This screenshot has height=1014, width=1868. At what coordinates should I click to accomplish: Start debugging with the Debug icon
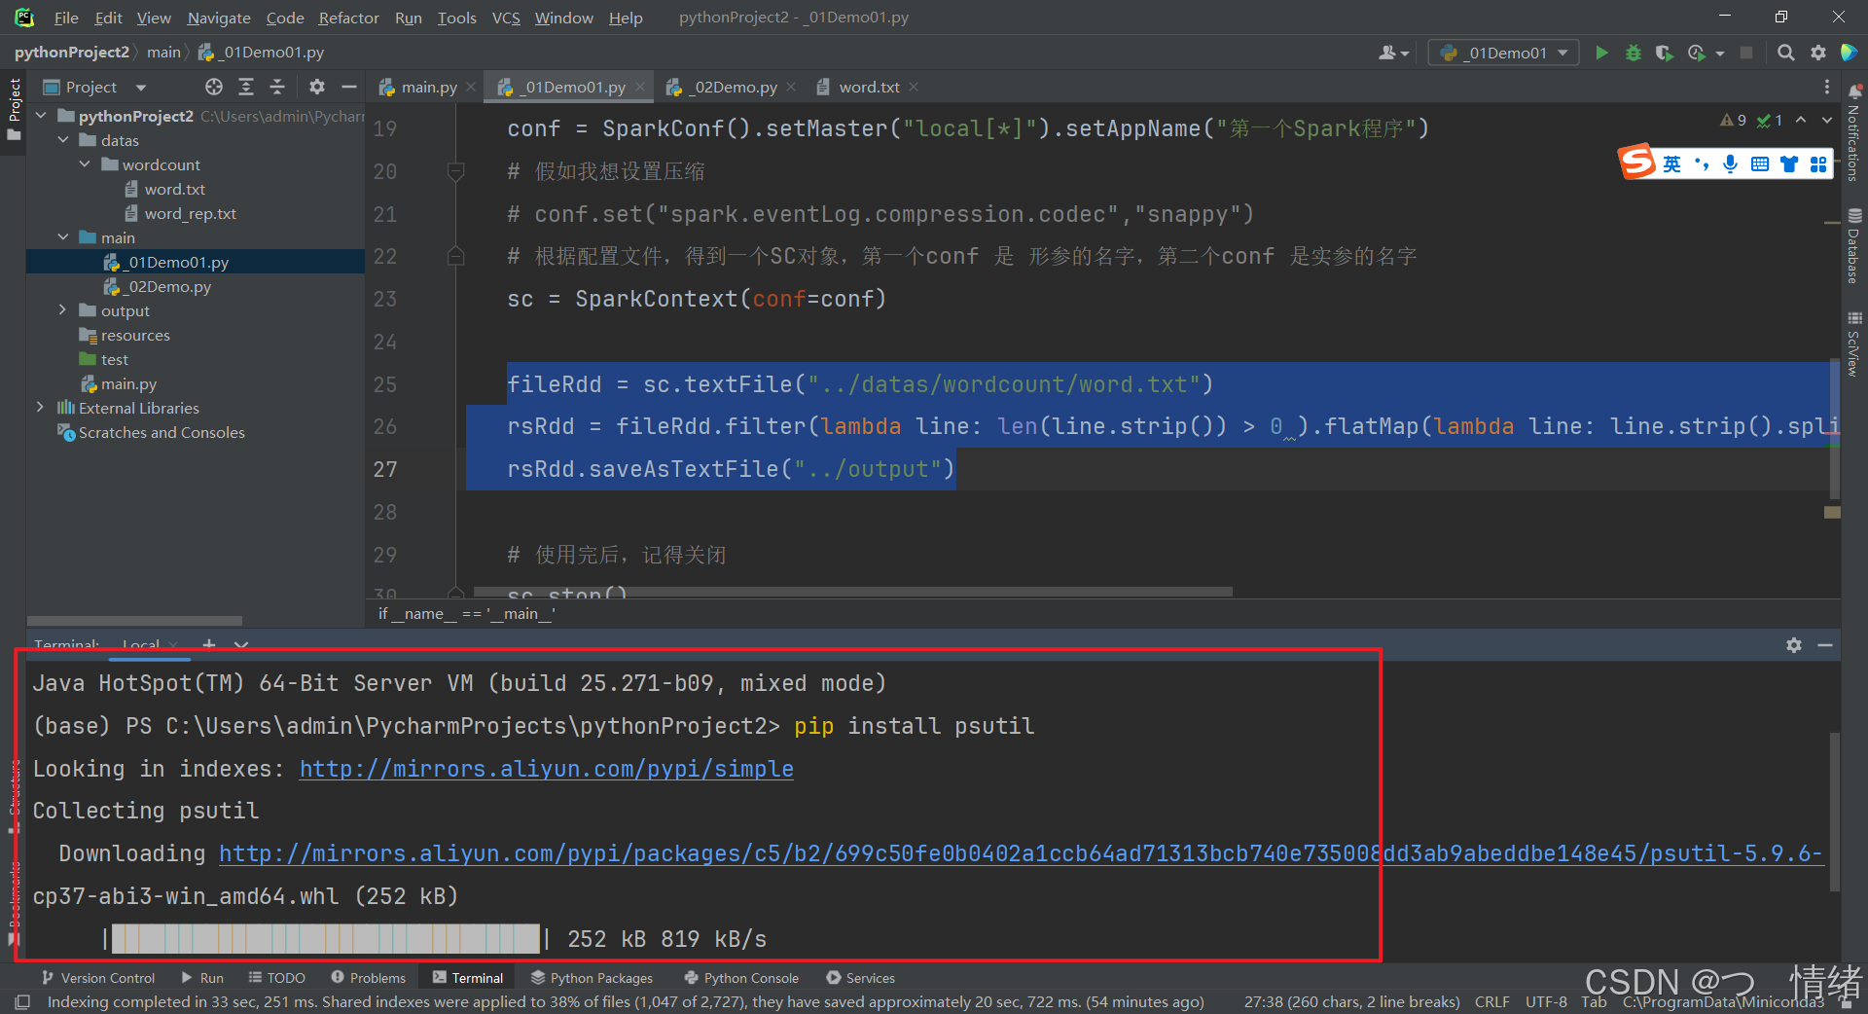click(1634, 54)
